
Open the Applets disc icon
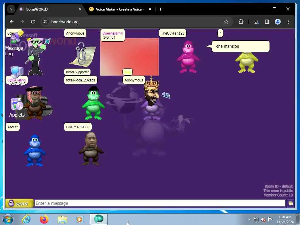(17, 104)
